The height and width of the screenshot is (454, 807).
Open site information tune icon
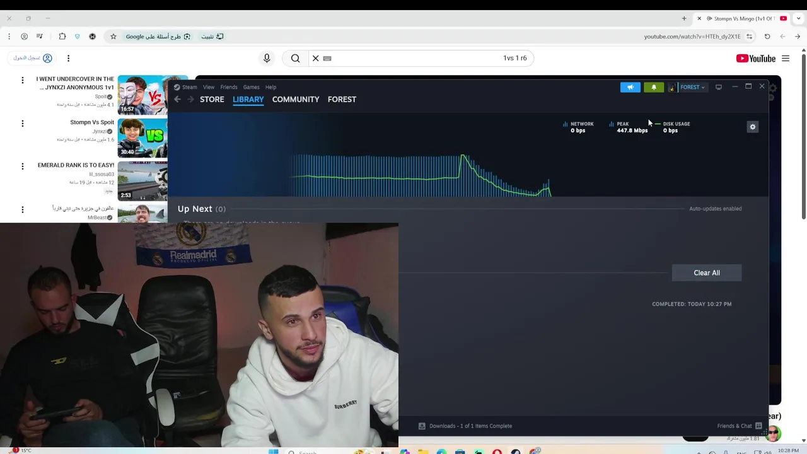point(750,37)
